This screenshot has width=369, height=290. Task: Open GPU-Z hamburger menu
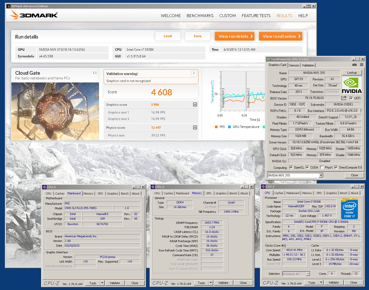362,65
